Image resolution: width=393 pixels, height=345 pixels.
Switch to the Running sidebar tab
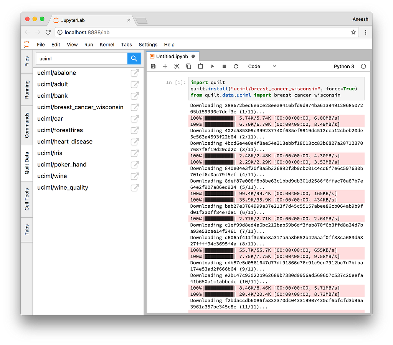[26, 90]
